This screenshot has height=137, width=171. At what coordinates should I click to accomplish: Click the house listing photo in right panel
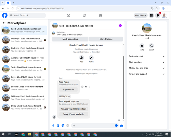pyautogui.click(x=147, y=28)
